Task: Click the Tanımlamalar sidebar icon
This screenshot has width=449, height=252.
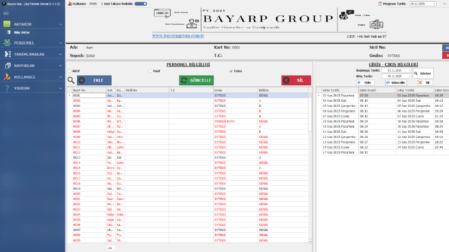Action: click(8, 54)
